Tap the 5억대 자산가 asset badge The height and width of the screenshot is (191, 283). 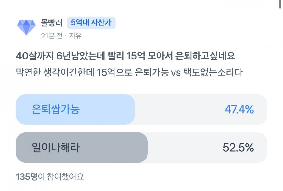[x=91, y=23]
